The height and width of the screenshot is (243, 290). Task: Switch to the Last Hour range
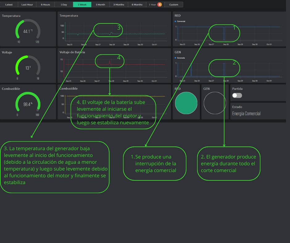pos(27,5)
